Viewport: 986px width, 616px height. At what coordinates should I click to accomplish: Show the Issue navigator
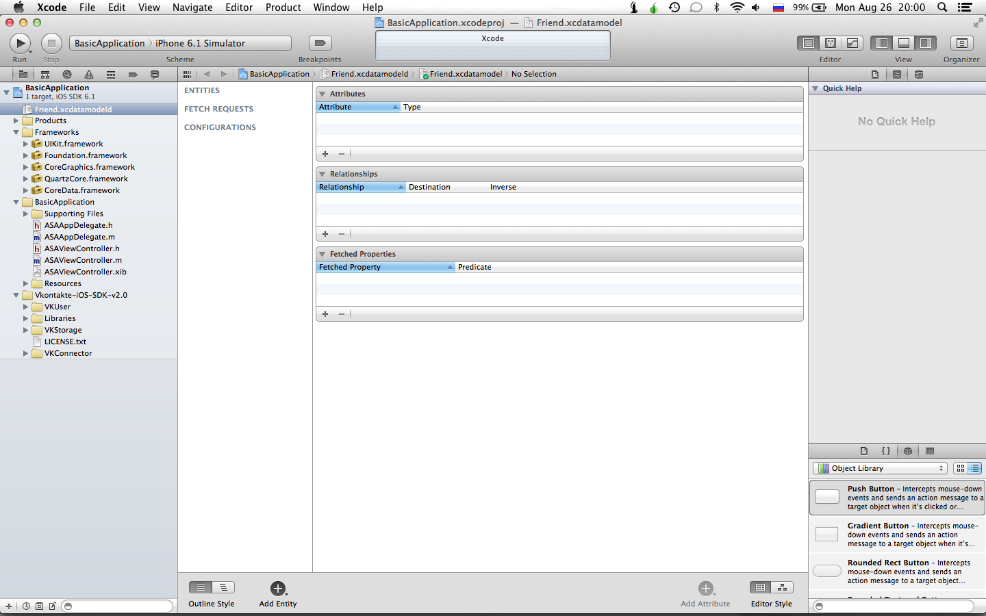pos(89,74)
